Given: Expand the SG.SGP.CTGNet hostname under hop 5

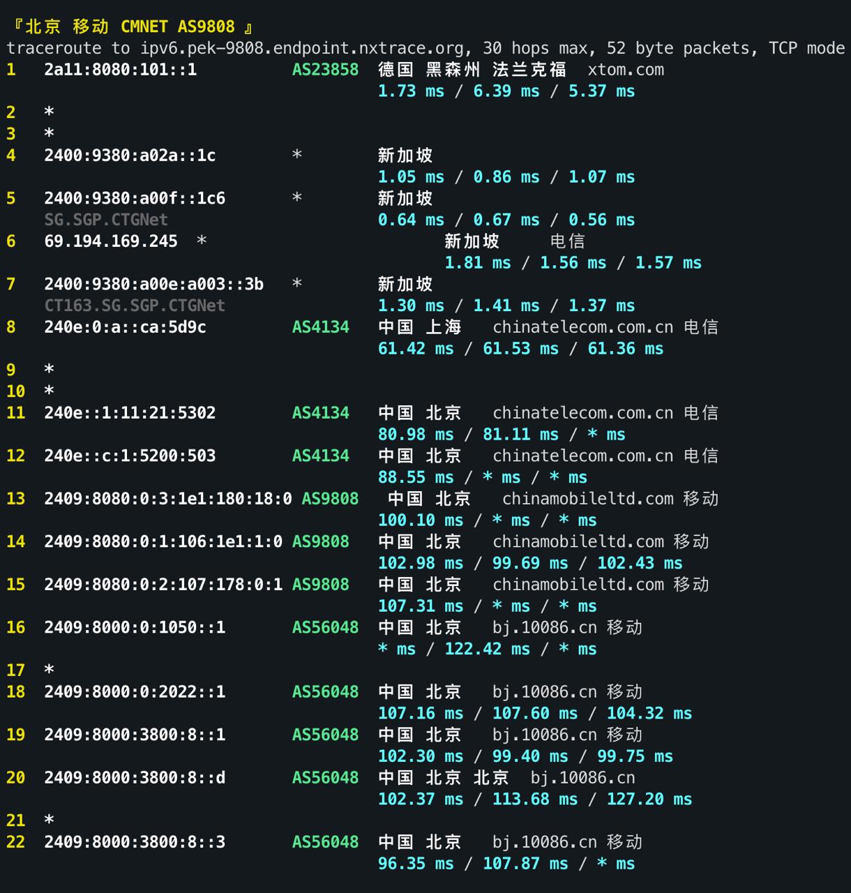Looking at the screenshot, I should tap(106, 219).
